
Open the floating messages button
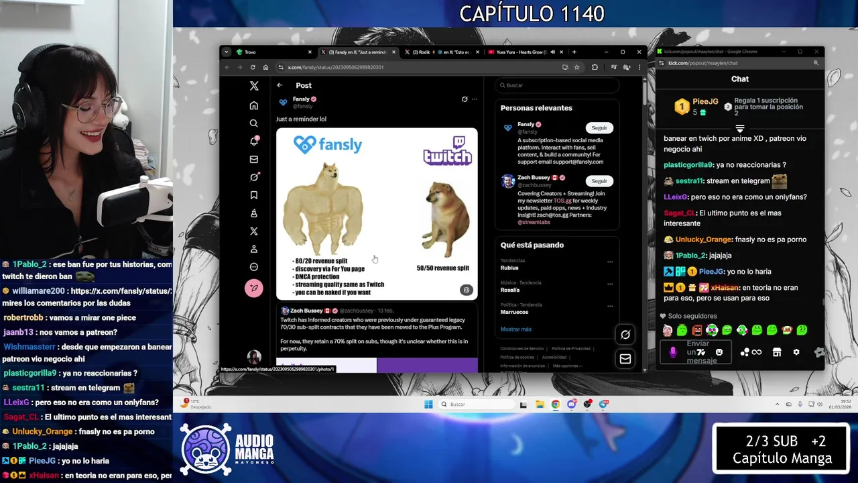625,359
